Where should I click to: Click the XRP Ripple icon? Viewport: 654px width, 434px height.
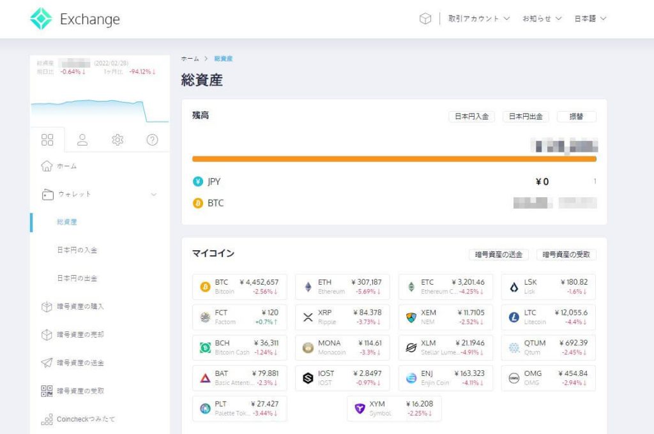coord(308,317)
